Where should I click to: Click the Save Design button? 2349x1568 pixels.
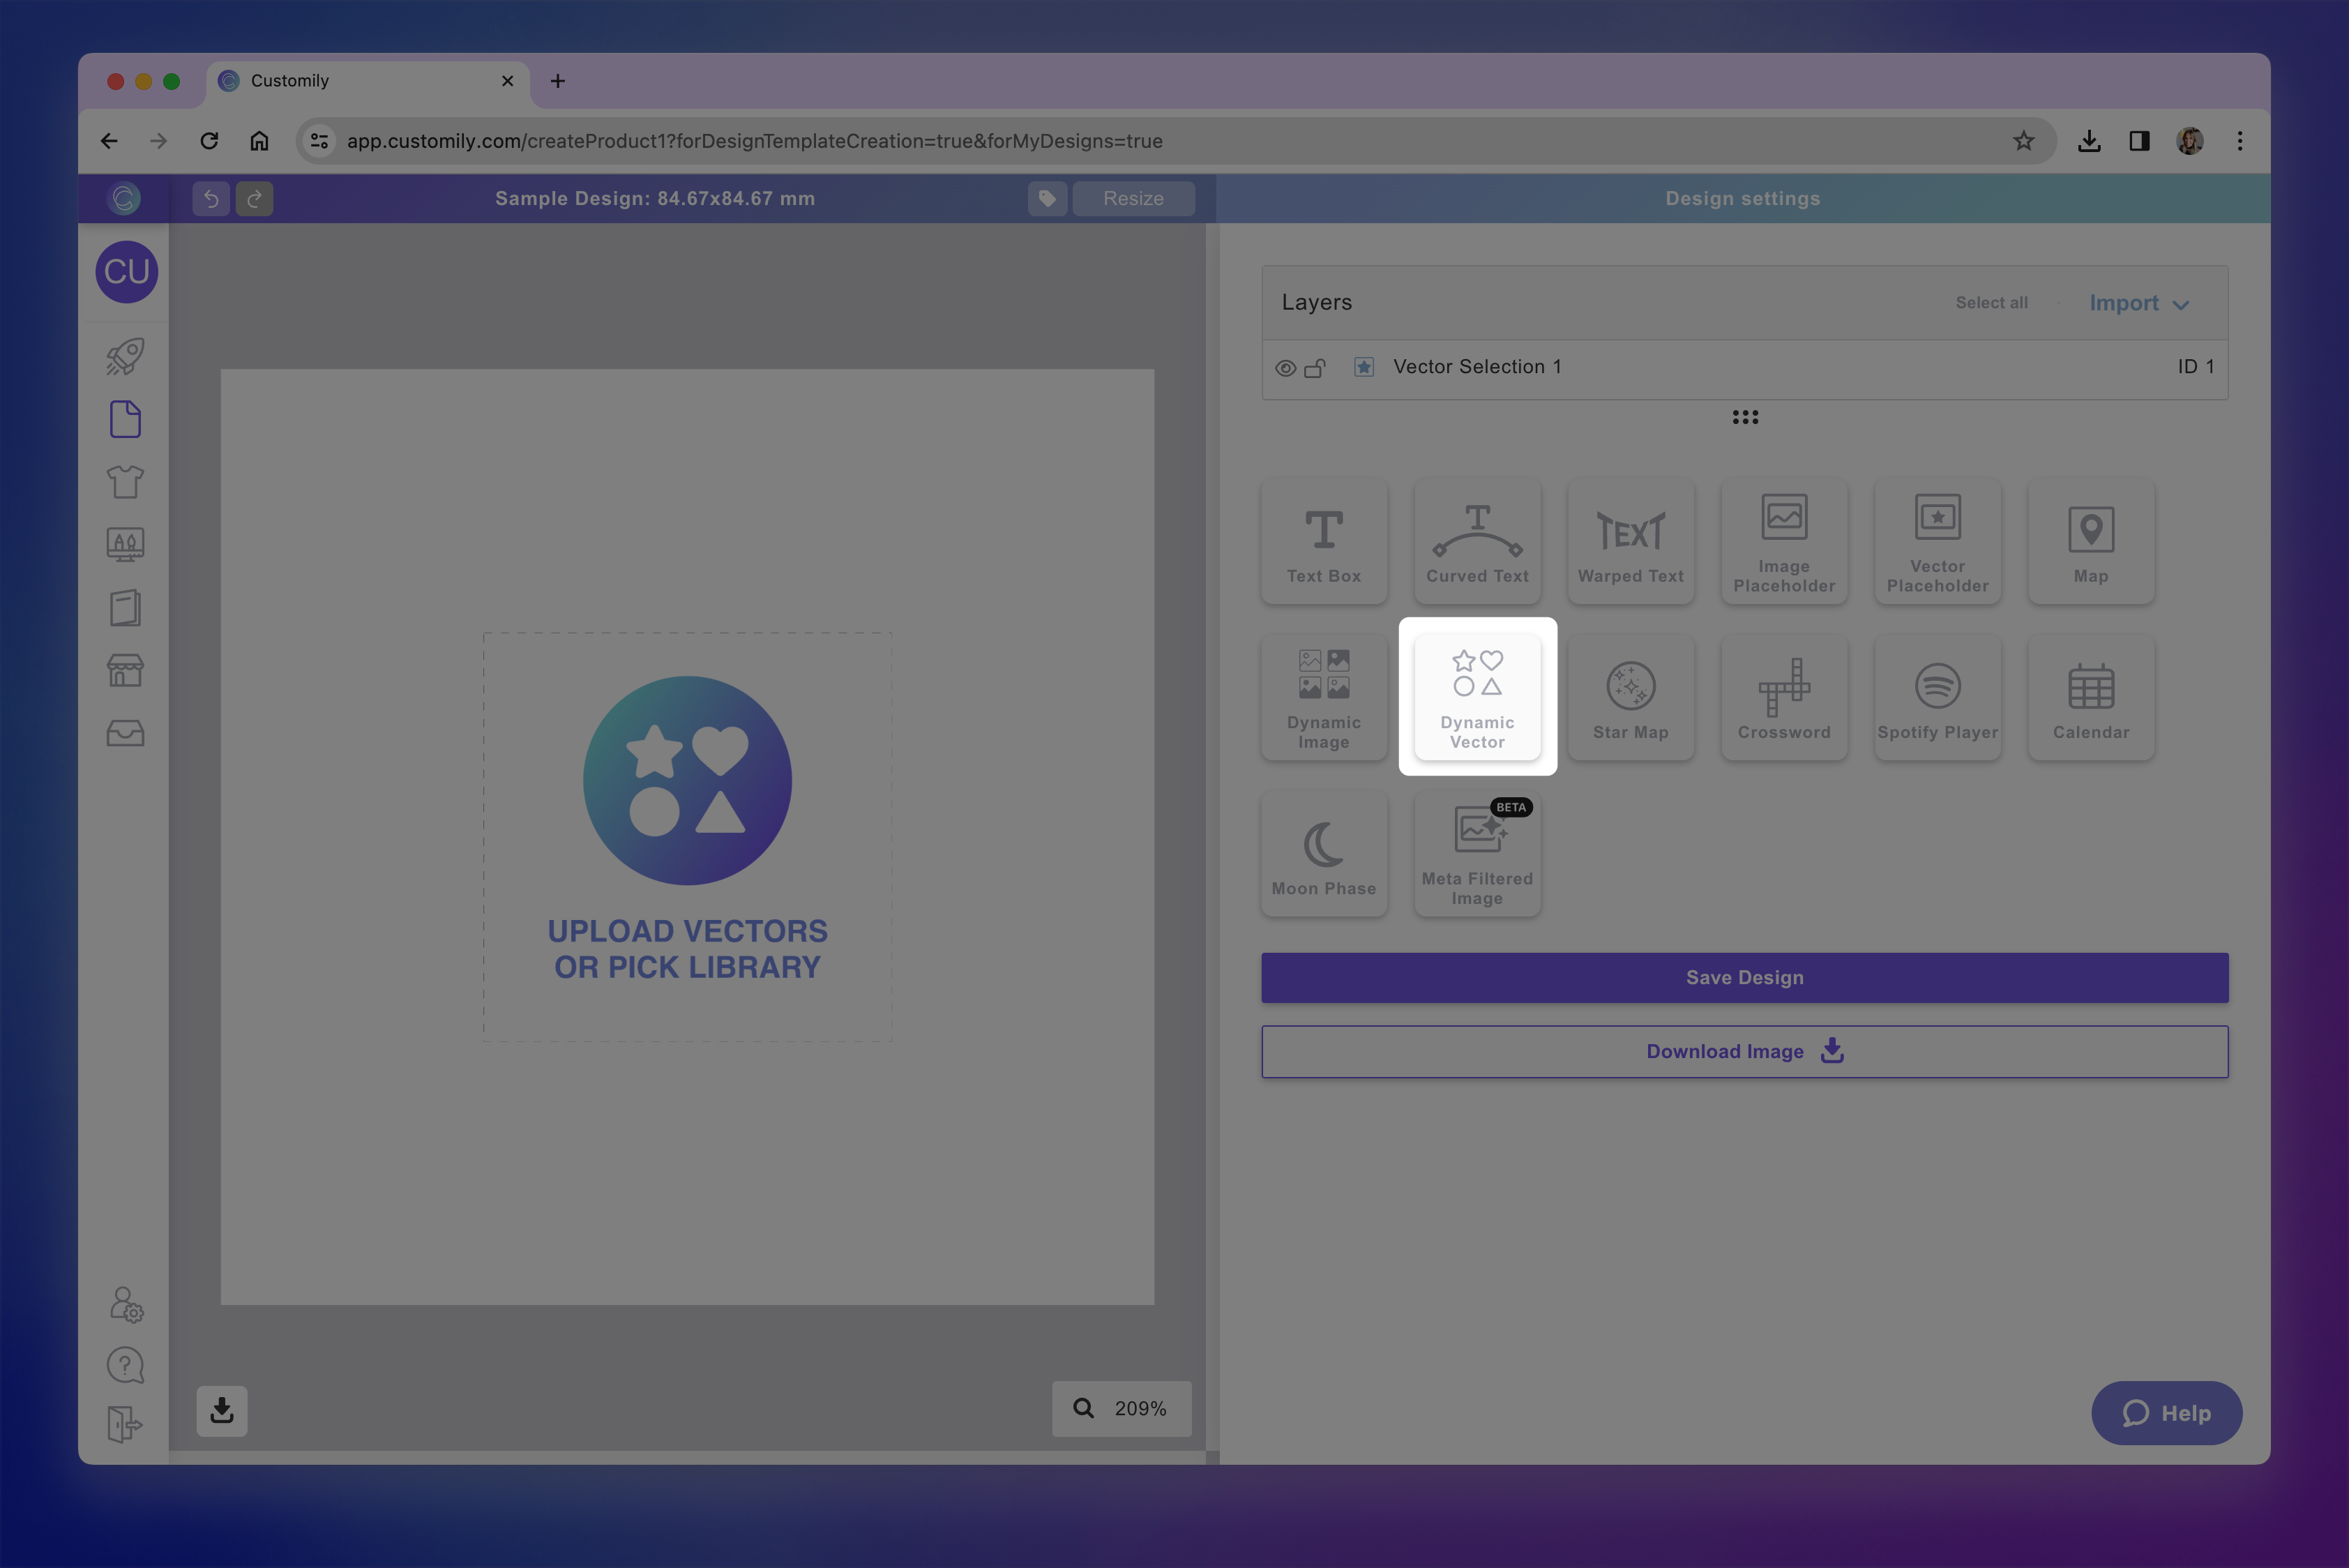1744,977
